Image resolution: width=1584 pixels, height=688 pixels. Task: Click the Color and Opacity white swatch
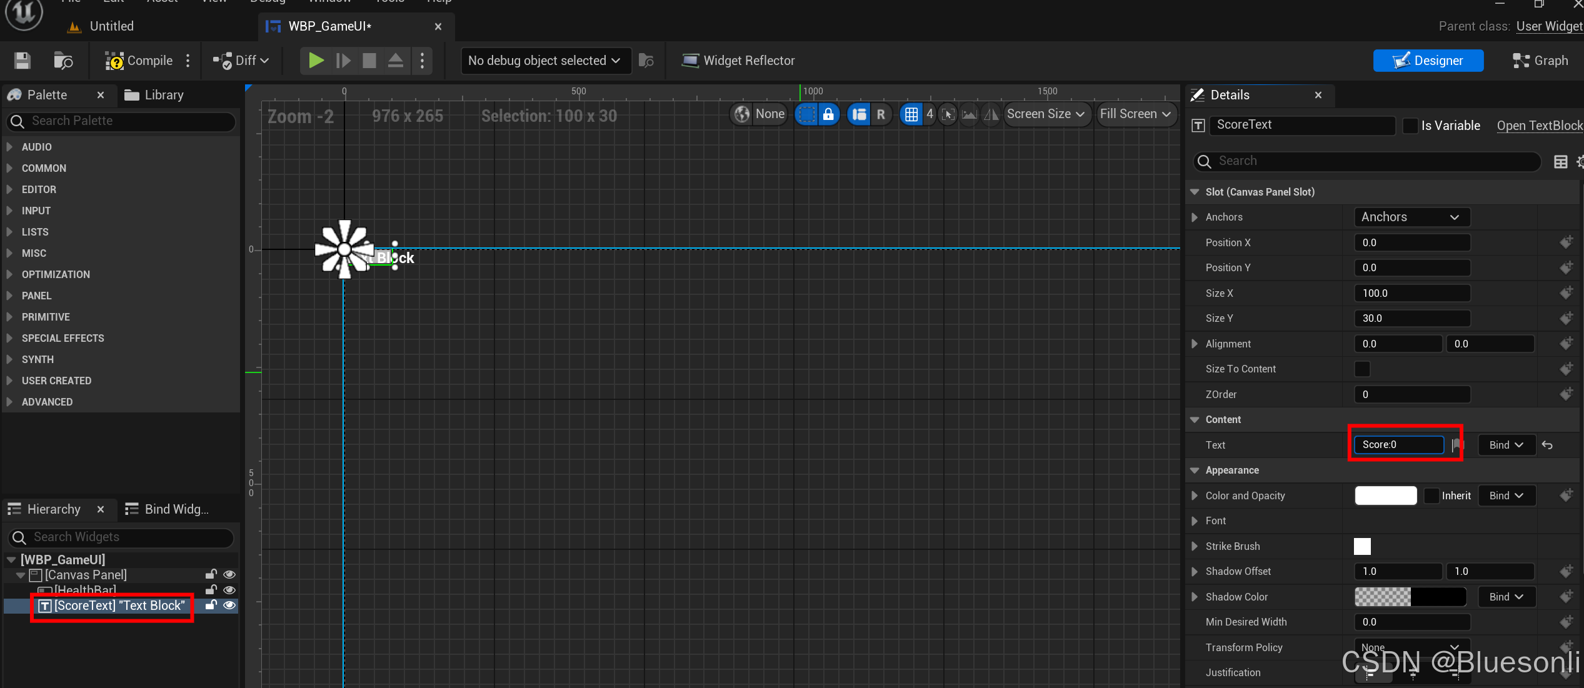click(x=1385, y=496)
